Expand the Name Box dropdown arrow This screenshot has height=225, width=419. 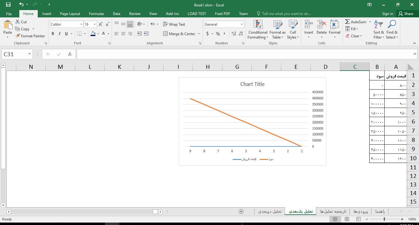click(29, 54)
